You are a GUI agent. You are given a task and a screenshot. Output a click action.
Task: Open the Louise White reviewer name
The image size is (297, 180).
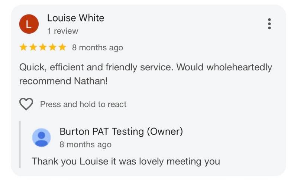pos(75,18)
